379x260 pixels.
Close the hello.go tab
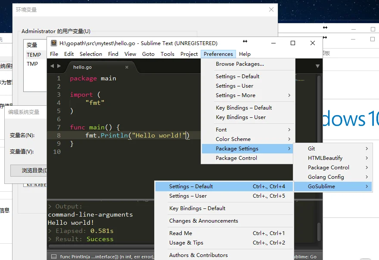[127, 67]
